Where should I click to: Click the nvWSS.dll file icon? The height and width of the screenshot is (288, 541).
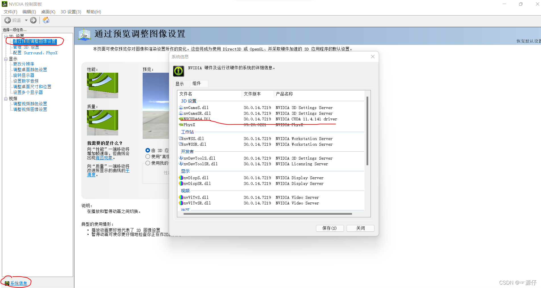(181, 139)
